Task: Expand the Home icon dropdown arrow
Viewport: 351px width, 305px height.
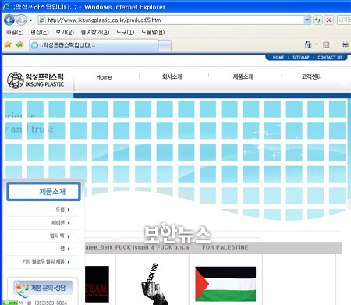Action: point(317,44)
